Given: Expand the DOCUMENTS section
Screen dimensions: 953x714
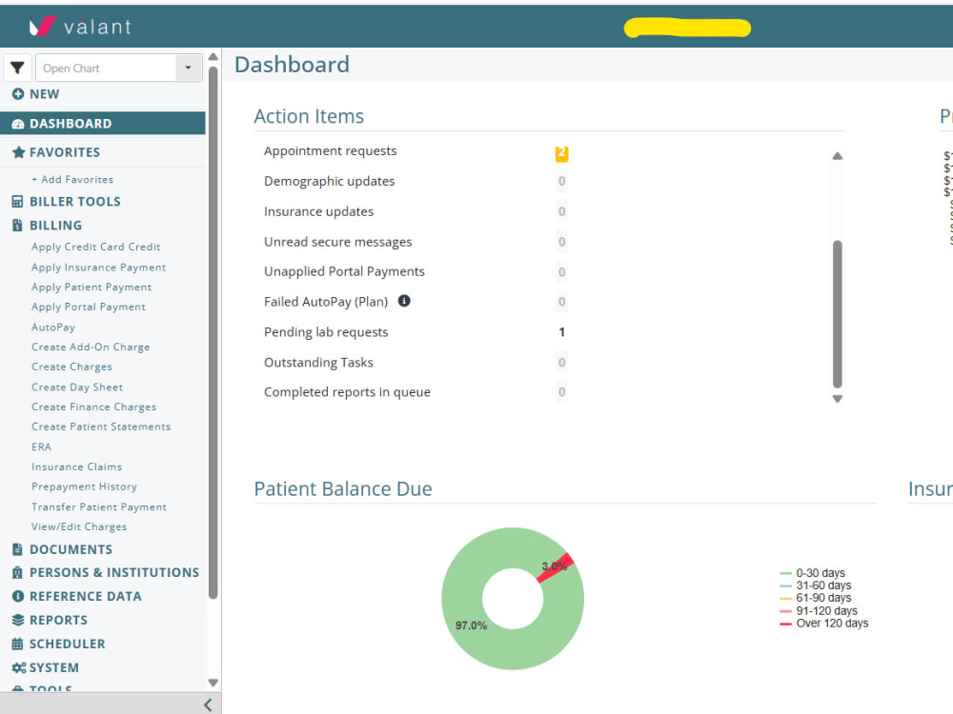Looking at the screenshot, I should [71, 549].
